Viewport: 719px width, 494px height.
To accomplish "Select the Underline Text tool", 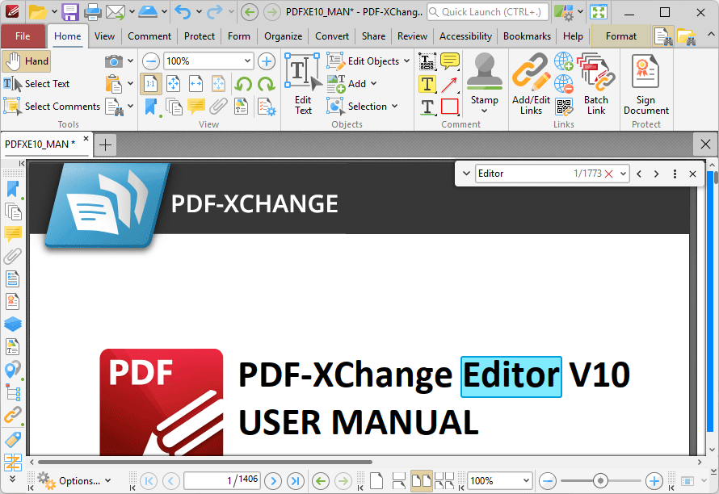I will pyautogui.click(x=427, y=107).
